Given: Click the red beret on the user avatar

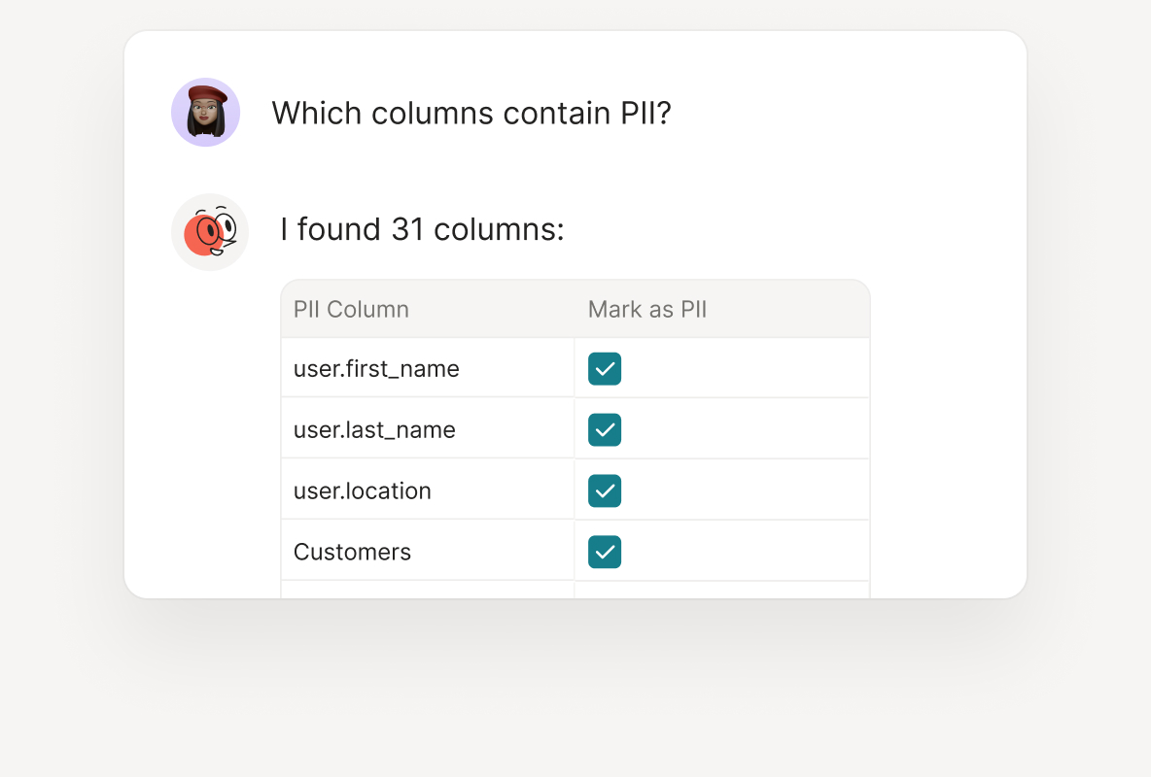Looking at the screenshot, I should click(207, 94).
